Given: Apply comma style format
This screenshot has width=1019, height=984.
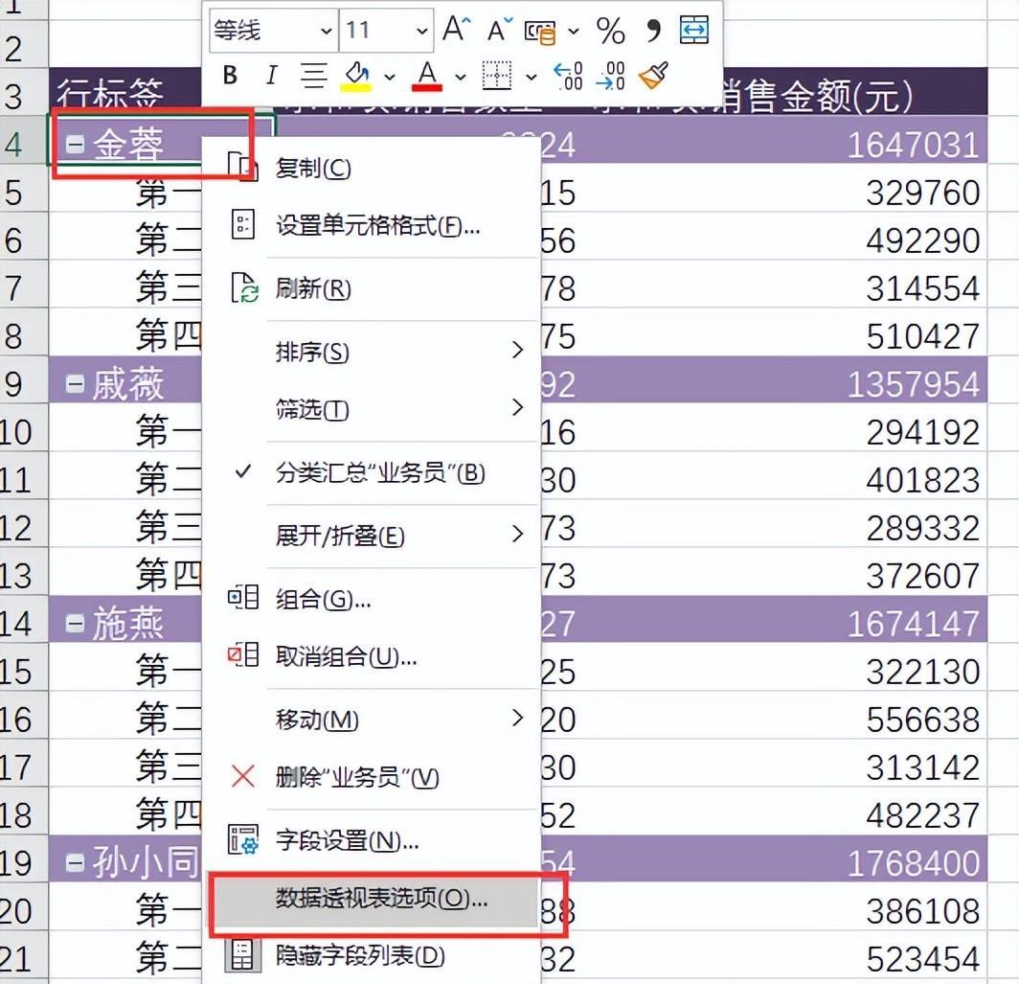Looking at the screenshot, I should [654, 30].
